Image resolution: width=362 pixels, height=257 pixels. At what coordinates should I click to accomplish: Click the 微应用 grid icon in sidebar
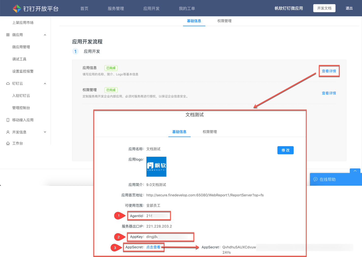tap(8, 35)
